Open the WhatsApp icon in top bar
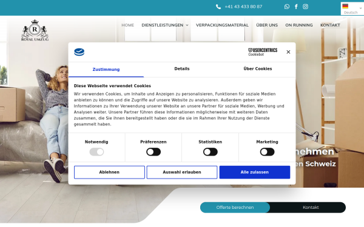 pyautogui.click(x=287, y=7)
